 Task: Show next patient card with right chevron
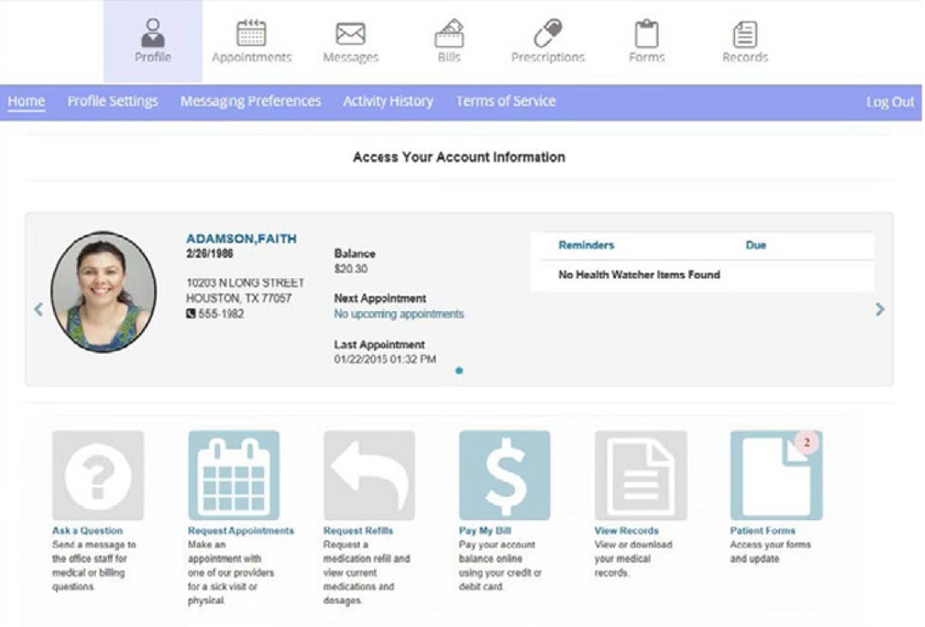pos(880,309)
